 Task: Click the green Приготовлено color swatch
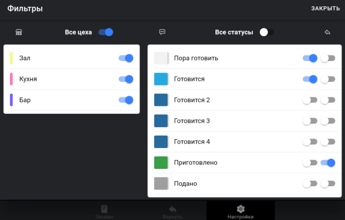coord(161,163)
